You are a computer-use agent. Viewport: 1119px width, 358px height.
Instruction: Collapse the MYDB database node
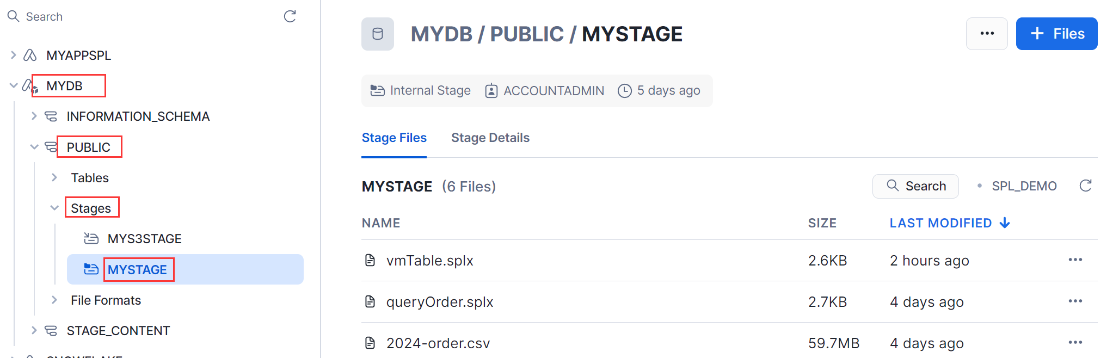(x=14, y=85)
